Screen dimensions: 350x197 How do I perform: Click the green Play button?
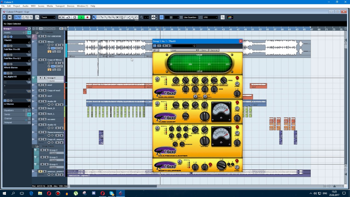click(x=81, y=17)
